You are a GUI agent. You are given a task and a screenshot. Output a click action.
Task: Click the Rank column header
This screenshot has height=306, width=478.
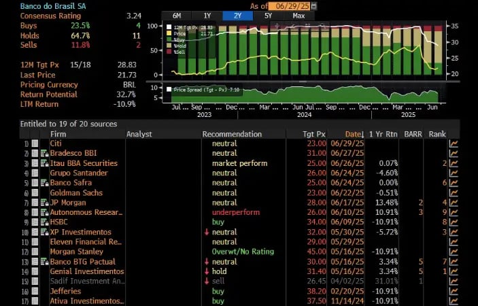tap(437, 135)
